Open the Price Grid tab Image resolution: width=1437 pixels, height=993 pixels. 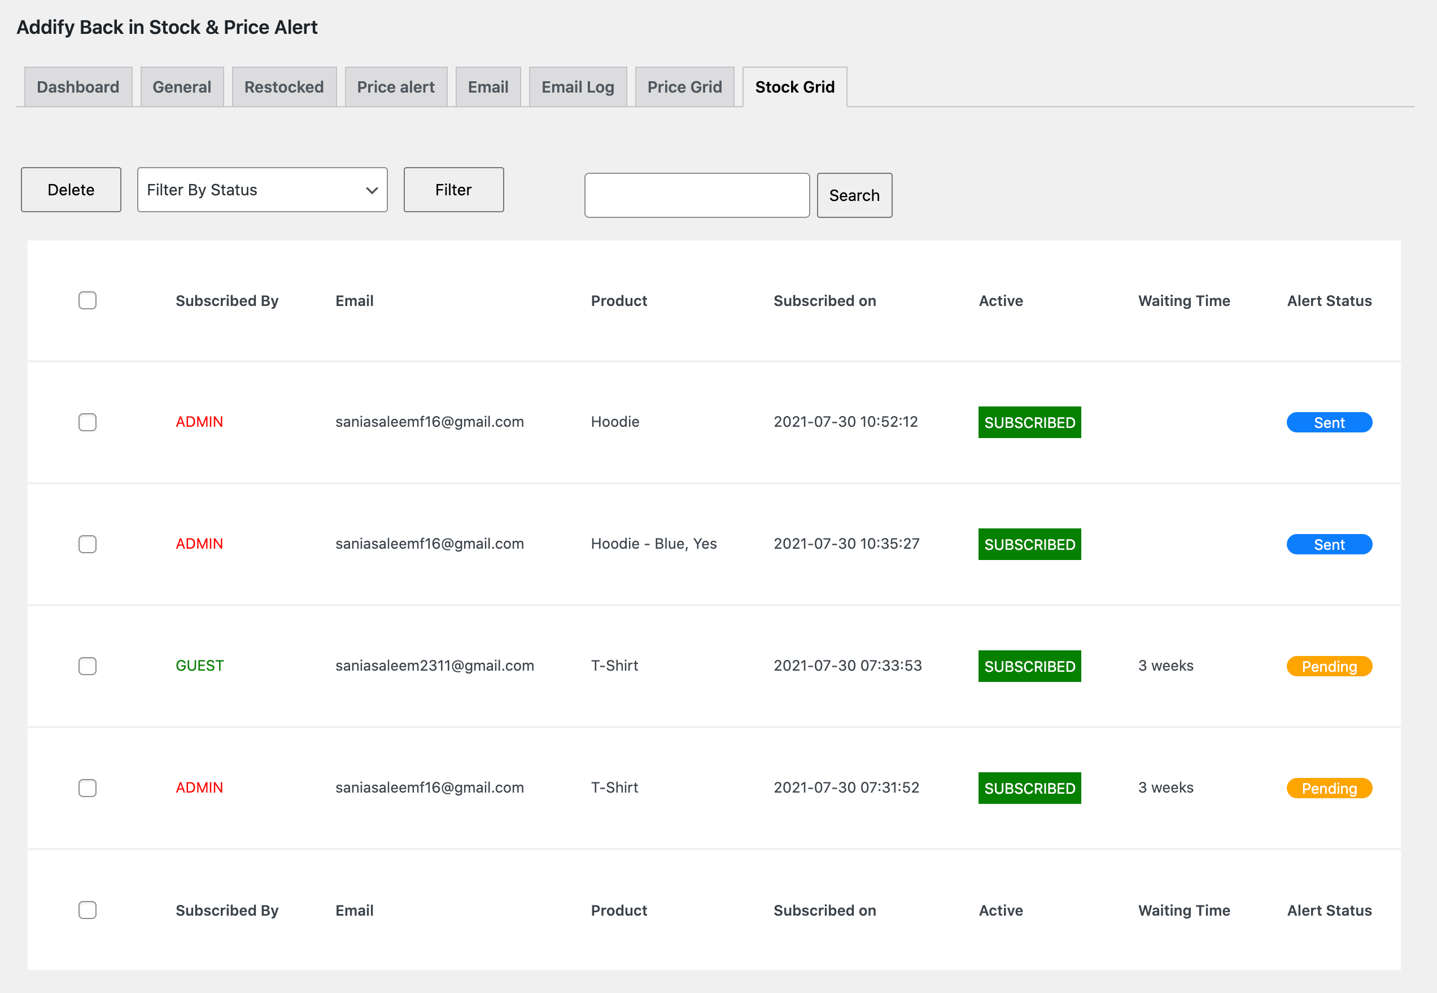coord(684,86)
